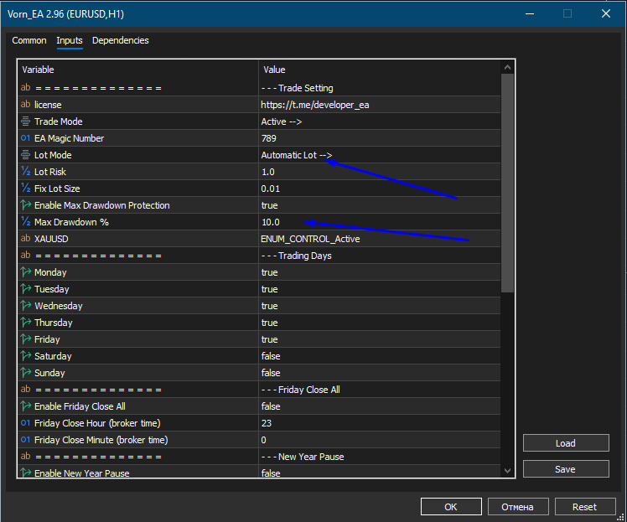Click the fraction icon next to Lot Risk
Screen dimensions: 627x522
point(26,172)
